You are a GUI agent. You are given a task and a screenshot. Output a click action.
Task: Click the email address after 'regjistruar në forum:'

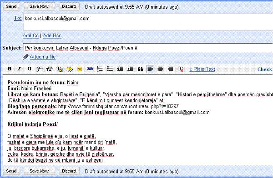tap(177, 112)
